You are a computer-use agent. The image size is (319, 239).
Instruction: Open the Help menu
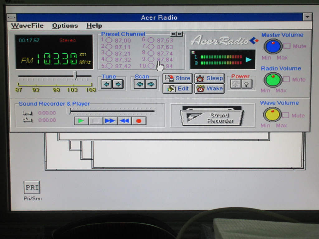coord(94,26)
